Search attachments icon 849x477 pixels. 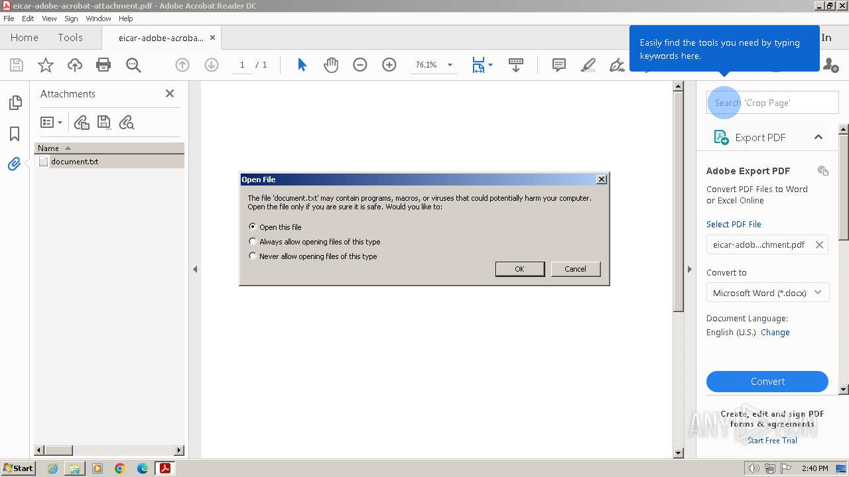click(x=126, y=123)
